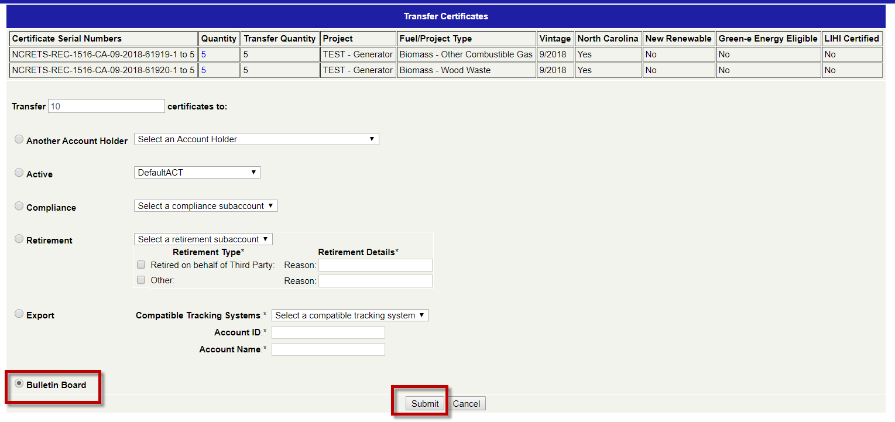Select the Another Account Holder radio button
Image resolution: width=895 pixels, height=422 pixels.
(19, 139)
